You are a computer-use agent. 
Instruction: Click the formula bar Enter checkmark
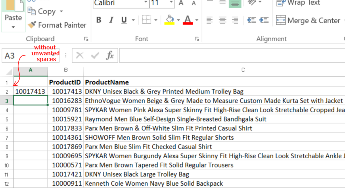(95, 55)
